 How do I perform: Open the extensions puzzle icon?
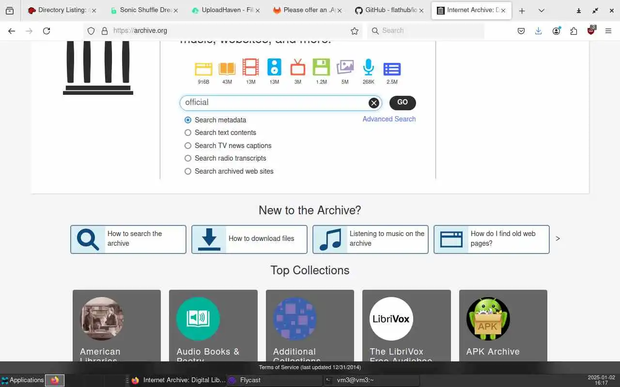tap(574, 31)
